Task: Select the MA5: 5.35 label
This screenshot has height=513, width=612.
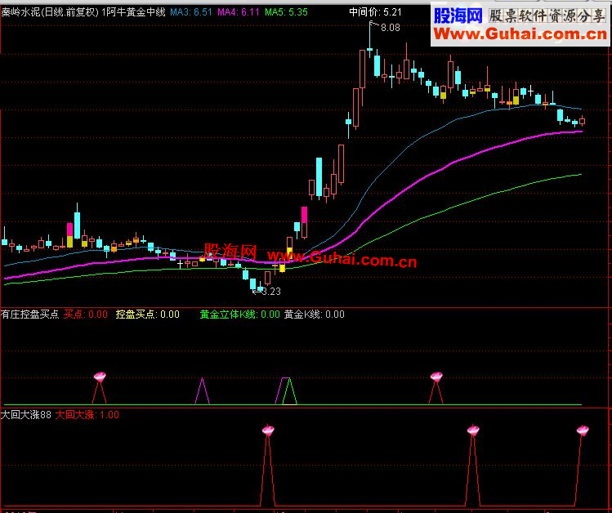Action: tap(286, 12)
